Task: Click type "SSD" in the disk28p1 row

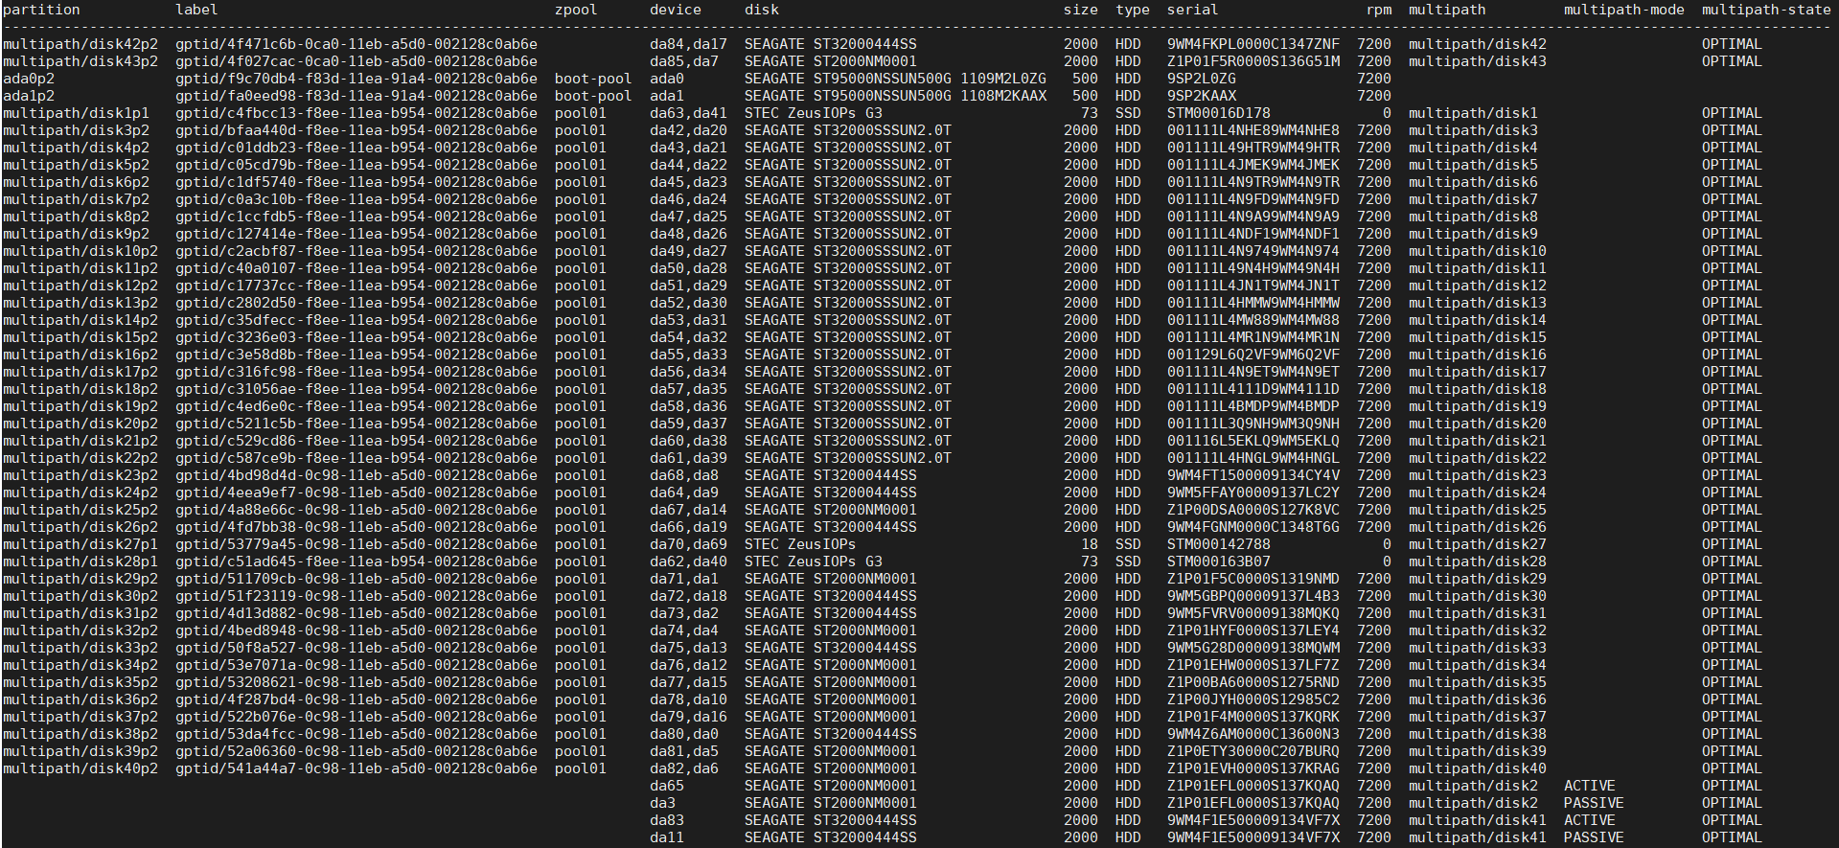Action: tap(1128, 562)
